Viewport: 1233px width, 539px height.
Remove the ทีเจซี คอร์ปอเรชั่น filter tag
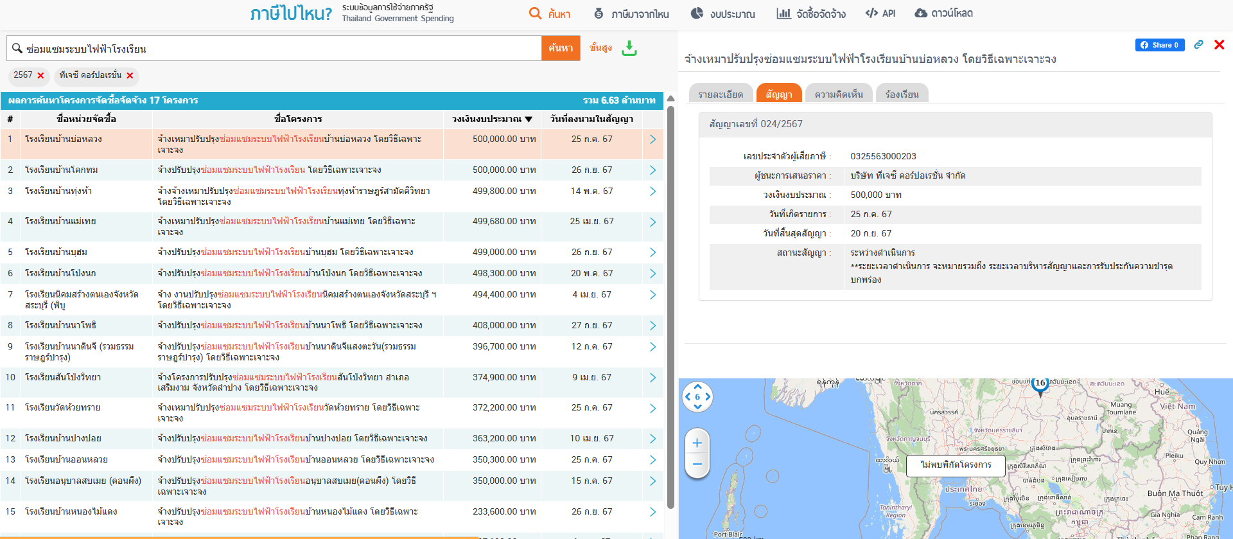pos(130,76)
